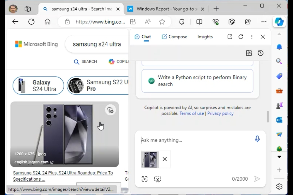The width and height of the screenshot is (293, 195).
Task: Open the Insights tab in Copilot
Action: (x=205, y=37)
